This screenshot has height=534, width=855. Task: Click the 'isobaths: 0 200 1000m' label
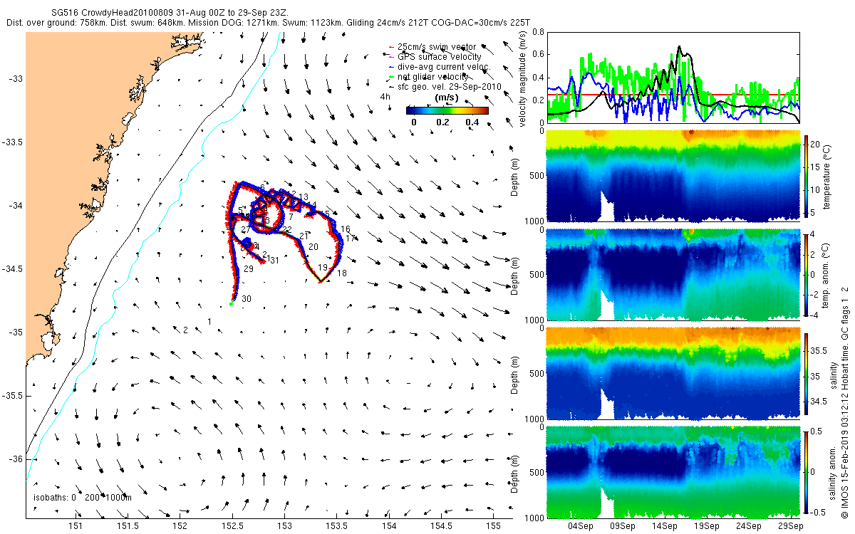click(83, 497)
